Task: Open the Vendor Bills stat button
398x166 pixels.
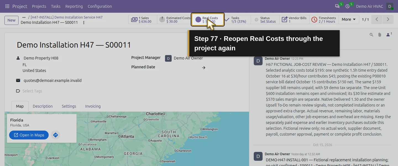Action: [294, 20]
